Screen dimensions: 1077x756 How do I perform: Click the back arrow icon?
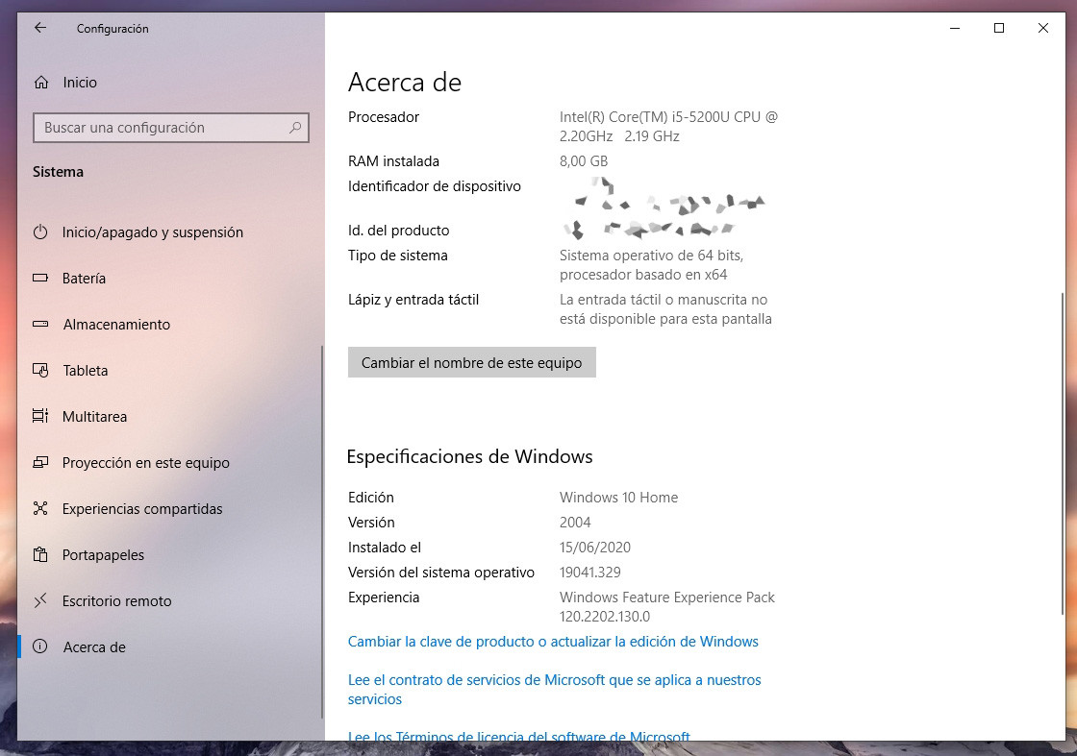[x=38, y=29]
